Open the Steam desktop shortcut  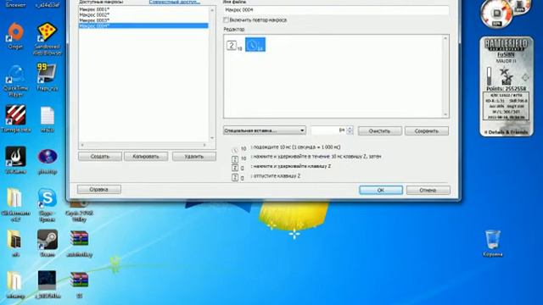[x=48, y=243]
